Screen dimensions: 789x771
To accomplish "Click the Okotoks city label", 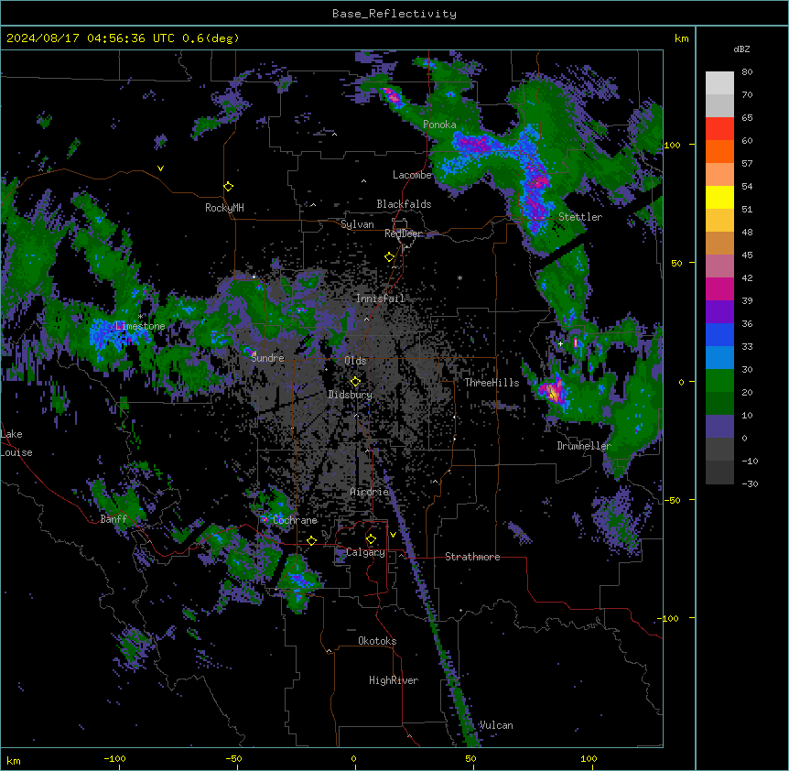I will pyautogui.click(x=377, y=641).
